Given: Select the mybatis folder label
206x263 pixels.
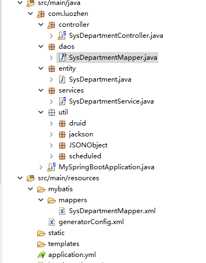Looking at the screenshot, I should [x=60, y=190].
